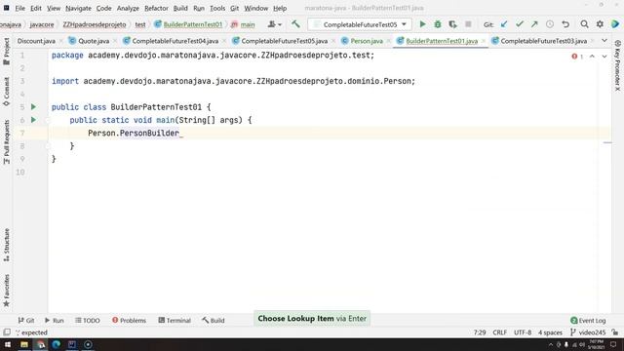This screenshot has height=351, width=624.
Task: Run class gutter arrow on line 5
Action: click(x=34, y=106)
